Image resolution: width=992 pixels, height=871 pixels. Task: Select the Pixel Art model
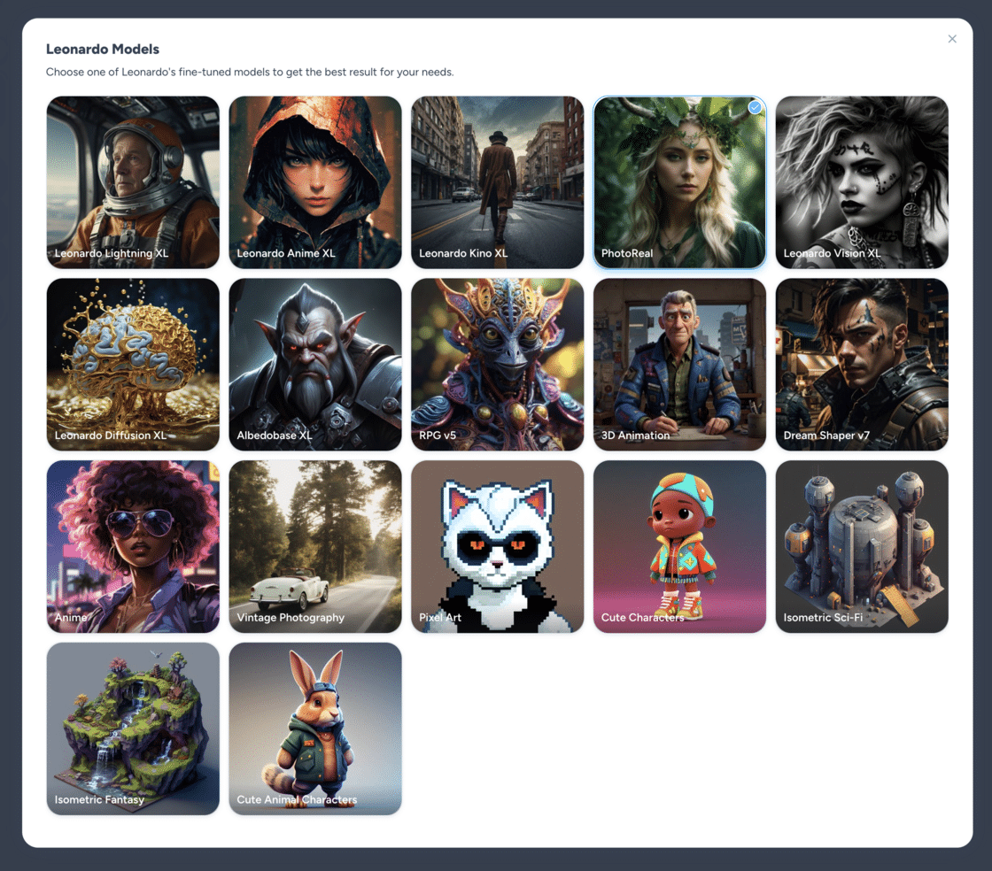(497, 547)
